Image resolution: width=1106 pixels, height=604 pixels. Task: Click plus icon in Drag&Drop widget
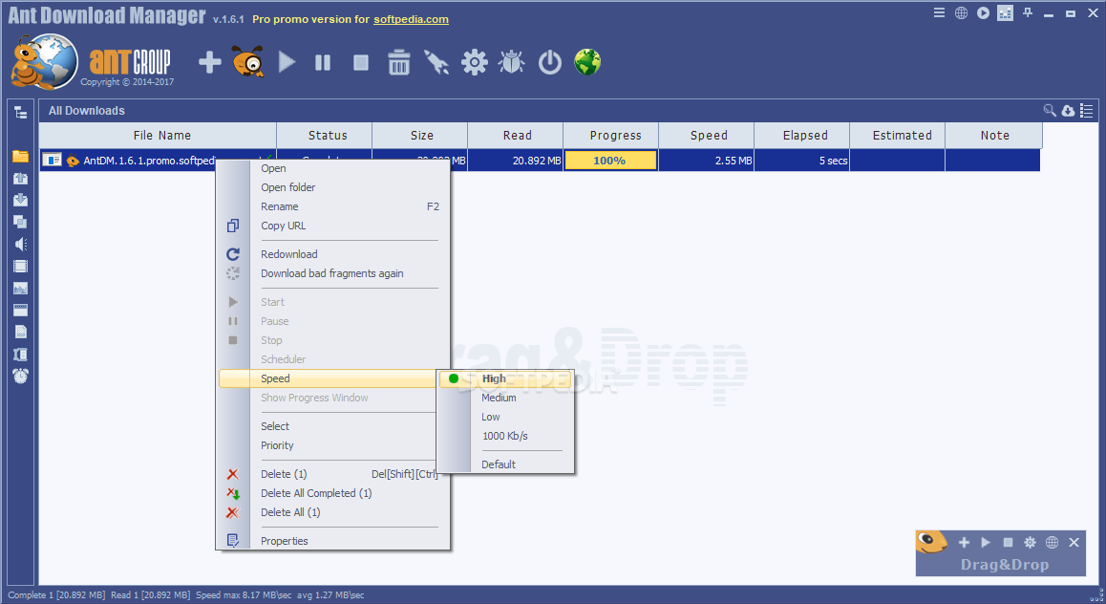point(964,542)
